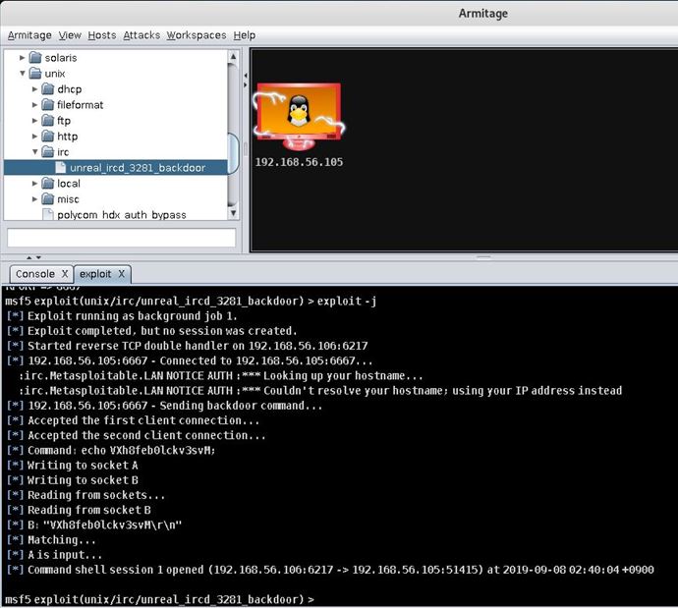Expand the fileformat folder arrow
678x608 pixels.
point(35,104)
